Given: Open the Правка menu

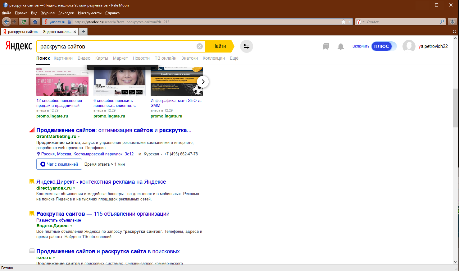Looking at the screenshot, I should (21, 13).
